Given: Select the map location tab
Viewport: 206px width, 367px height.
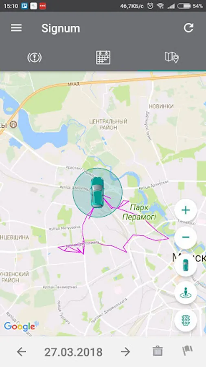Looking at the screenshot, I should pos(172,57).
